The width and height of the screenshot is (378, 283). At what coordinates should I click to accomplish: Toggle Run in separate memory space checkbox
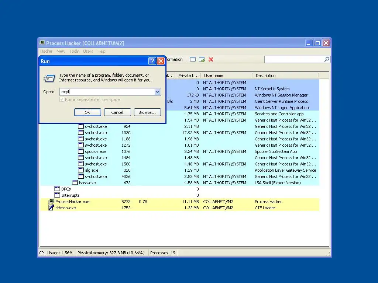click(62, 99)
